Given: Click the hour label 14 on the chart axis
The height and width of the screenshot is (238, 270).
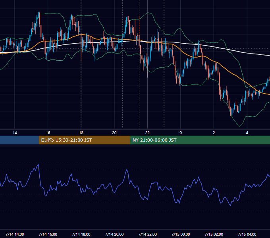Looking at the screenshot, I should point(15,133).
